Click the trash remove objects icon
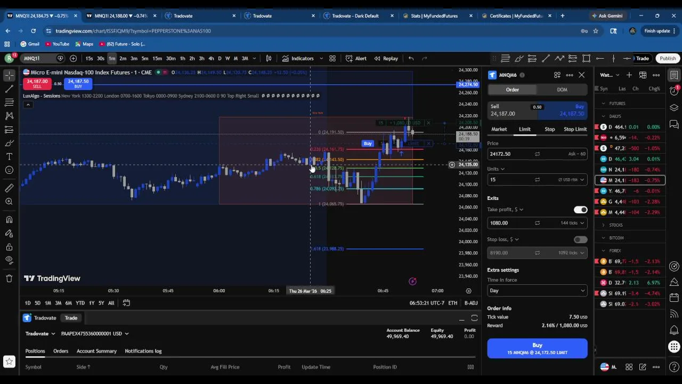Viewport: 682px width, 384px height. point(9,278)
